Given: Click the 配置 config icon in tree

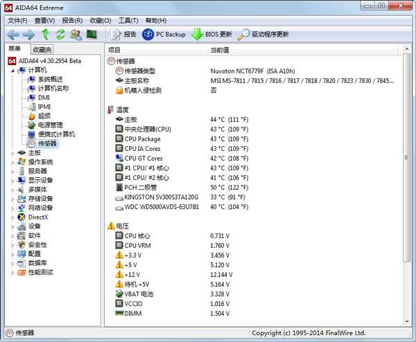Looking at the screenshot, I should pos(21,254).
